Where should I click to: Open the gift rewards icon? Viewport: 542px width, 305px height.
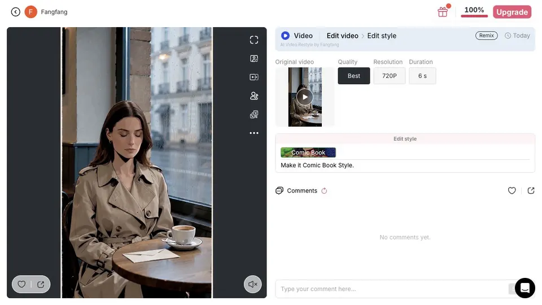443,12
